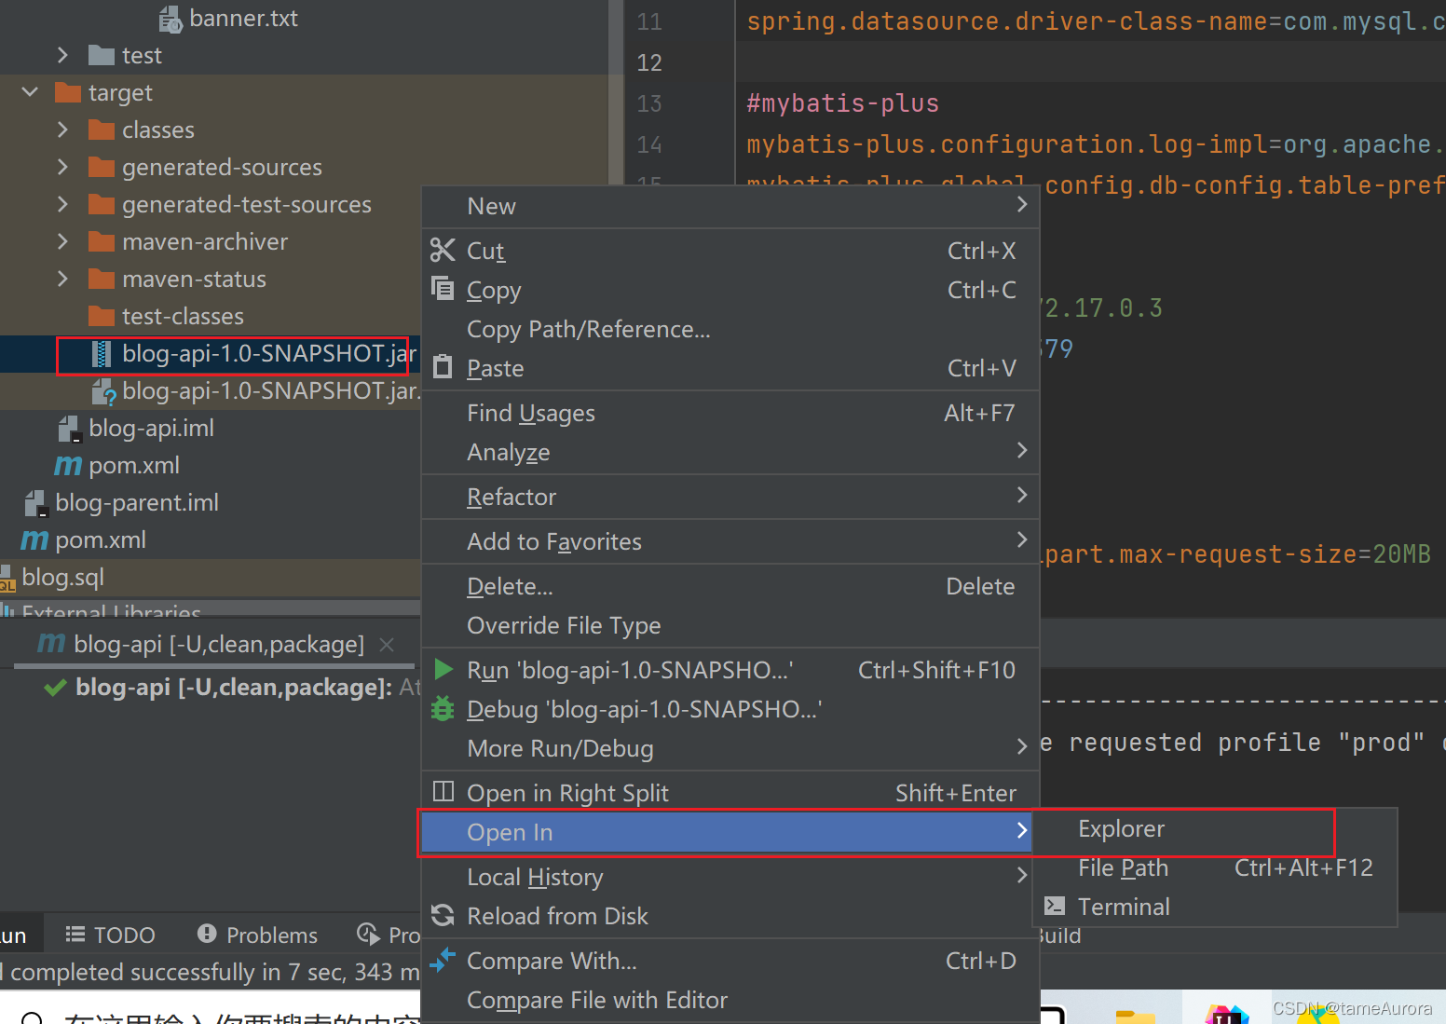Expand the generated-sources folder
The width and height of the screenshot is (1446, 1024).
pyautogui.click(x=62, y=167)
